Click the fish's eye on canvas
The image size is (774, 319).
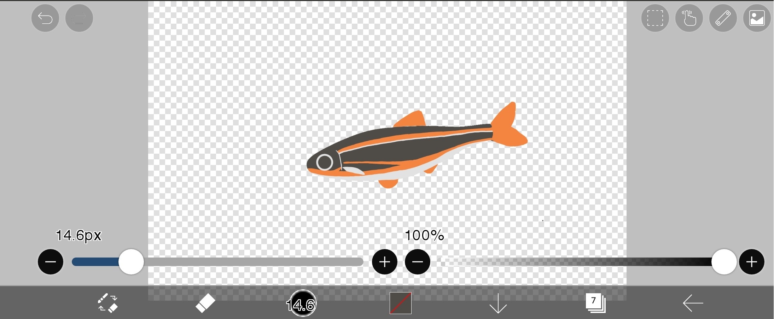[x=325, y=162]
